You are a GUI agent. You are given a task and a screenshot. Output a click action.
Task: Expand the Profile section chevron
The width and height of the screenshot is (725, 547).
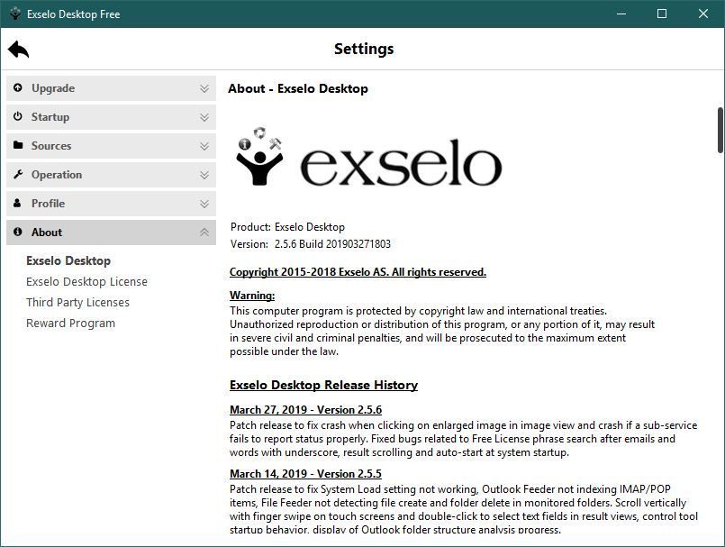coord(204,204)
